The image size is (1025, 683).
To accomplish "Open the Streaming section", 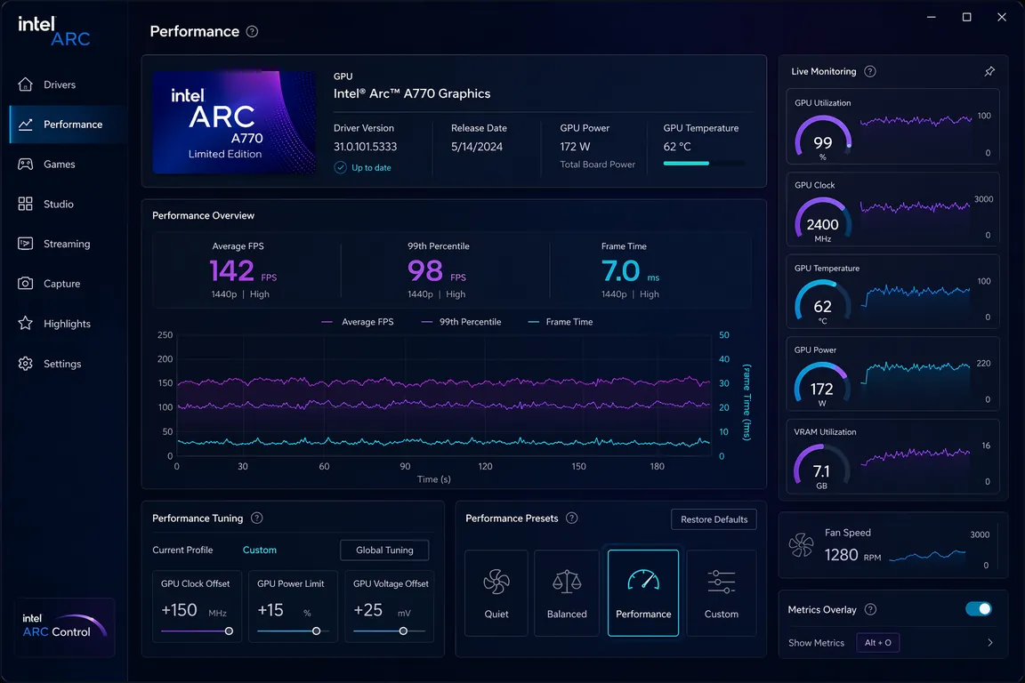I will point(69,244).
